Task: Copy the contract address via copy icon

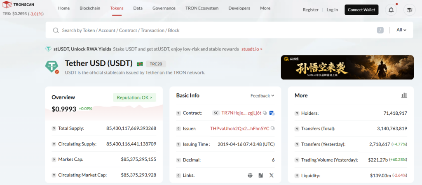Action: point(265,113)
